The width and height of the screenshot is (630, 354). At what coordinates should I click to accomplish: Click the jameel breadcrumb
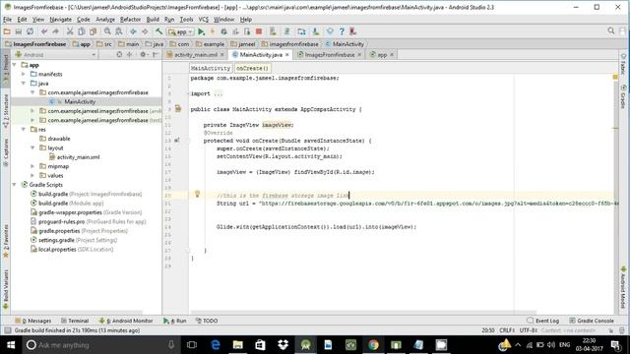243,44
